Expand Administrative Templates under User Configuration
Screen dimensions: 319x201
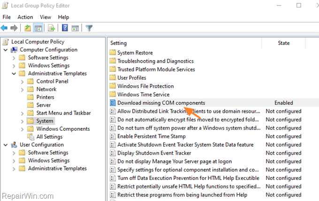[14, 169]
